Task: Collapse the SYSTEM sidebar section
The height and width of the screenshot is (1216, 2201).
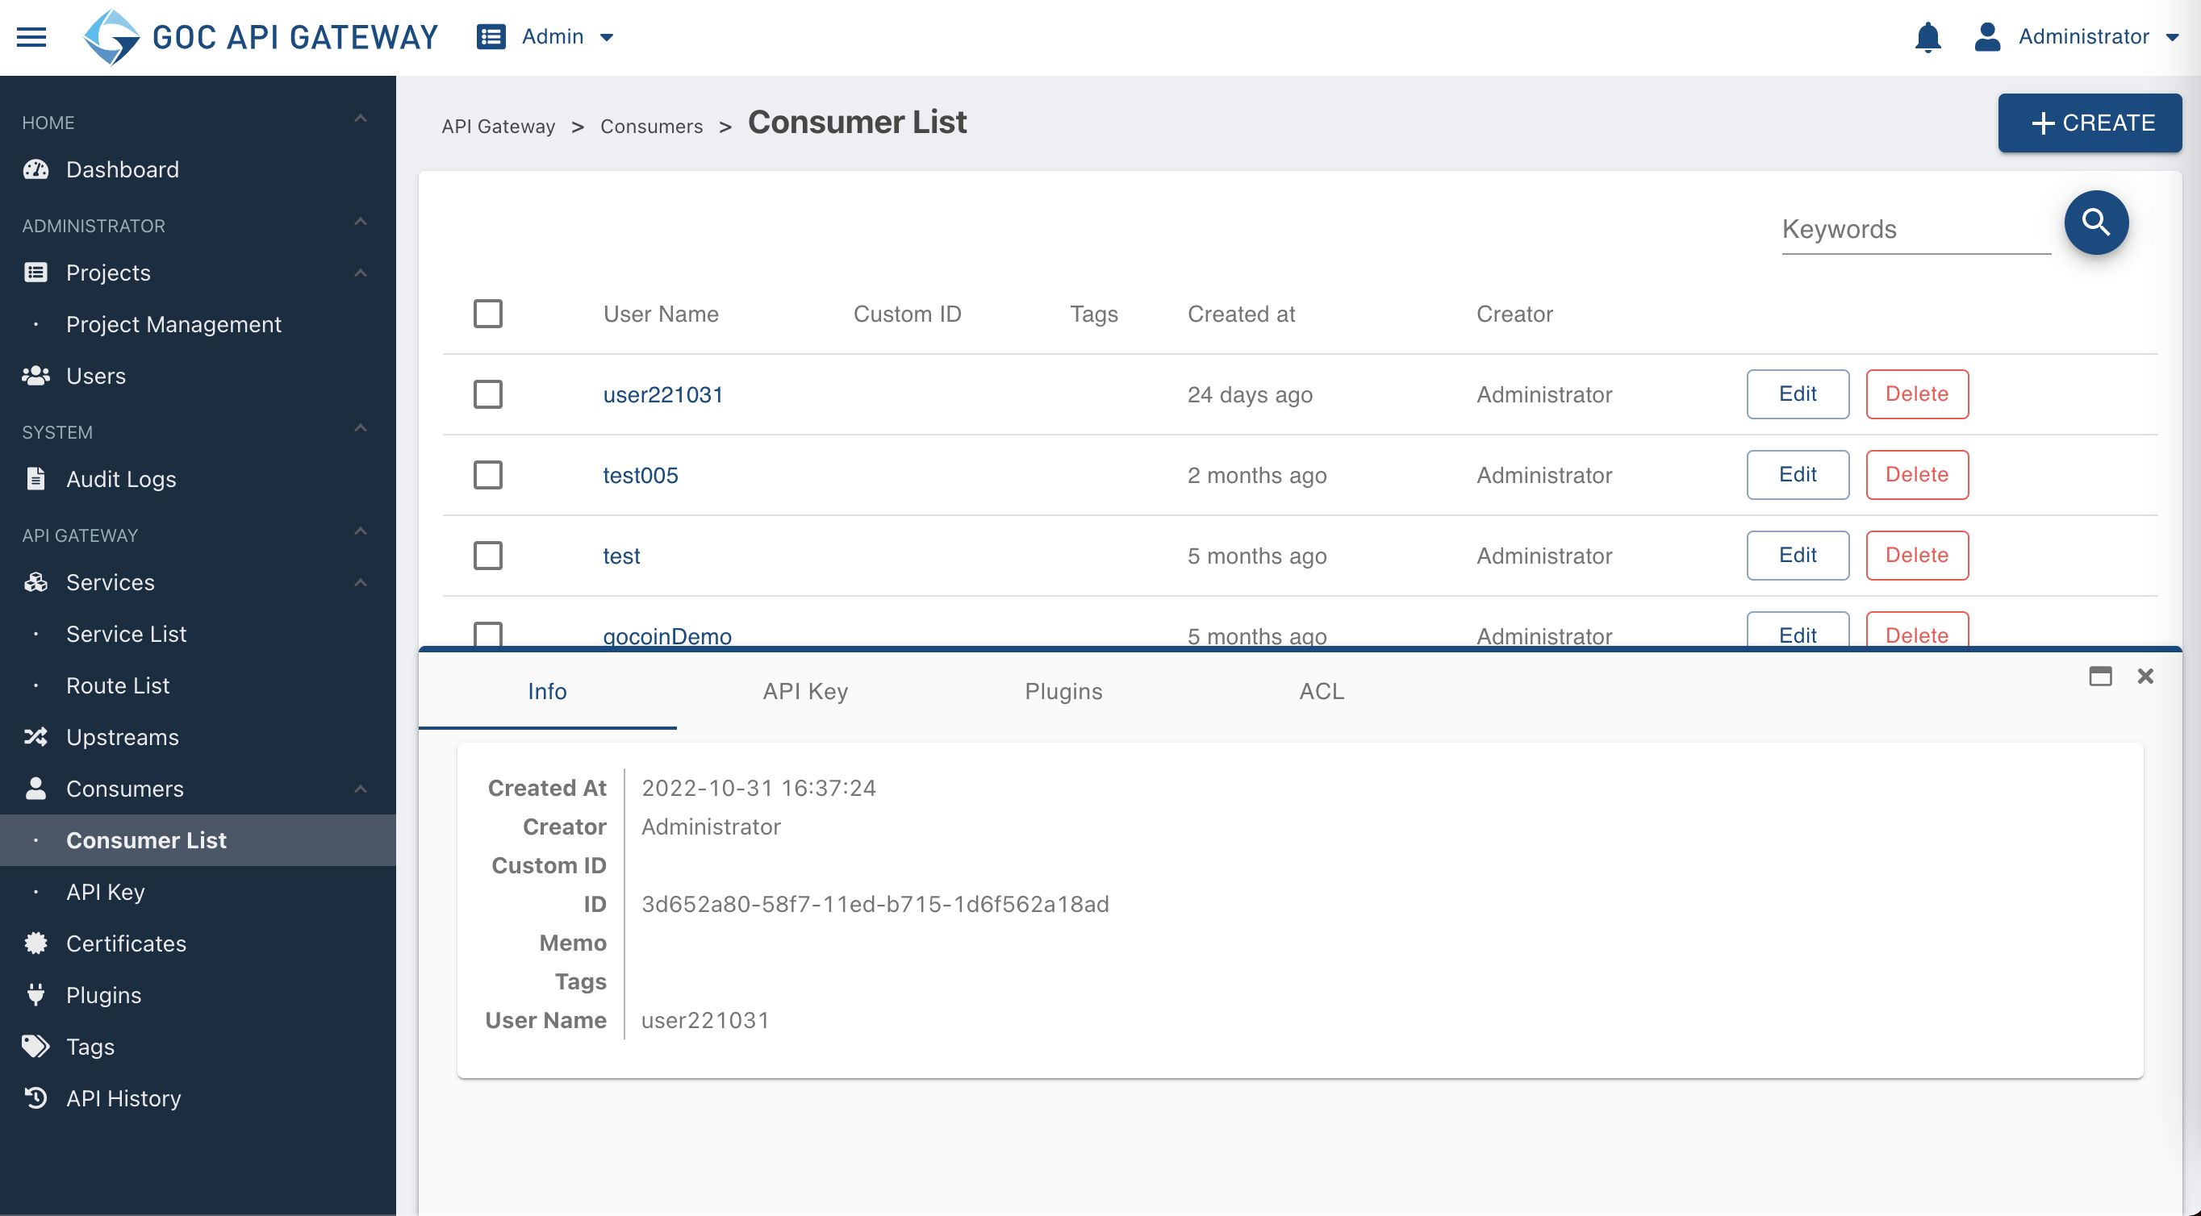Action: pyautogui.click(x=361, y=429)
